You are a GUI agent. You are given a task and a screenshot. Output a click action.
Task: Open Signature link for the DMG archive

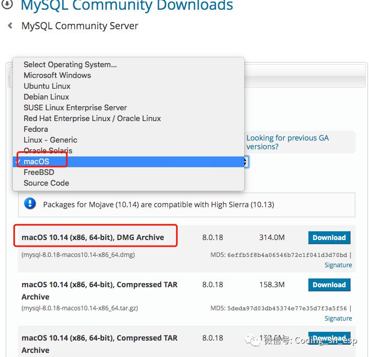click(338, 265)
